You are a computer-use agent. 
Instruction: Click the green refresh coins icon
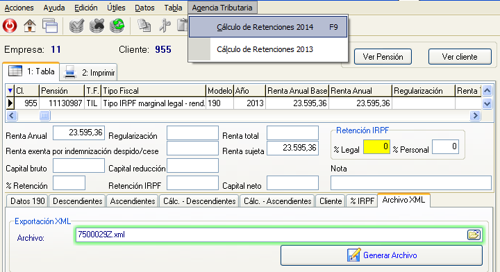117,26
